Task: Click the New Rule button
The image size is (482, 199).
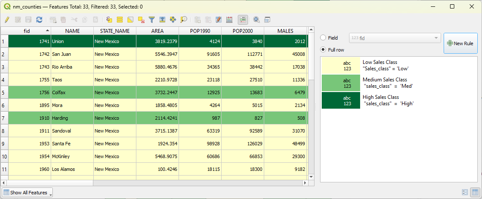Action: 461,43
